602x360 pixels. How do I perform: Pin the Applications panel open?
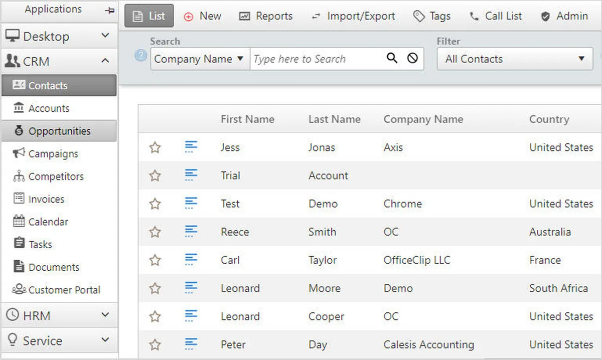tap(109, 9)
